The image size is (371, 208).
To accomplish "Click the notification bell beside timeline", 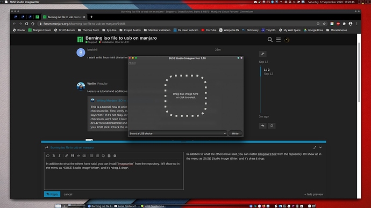I will 272,125.
